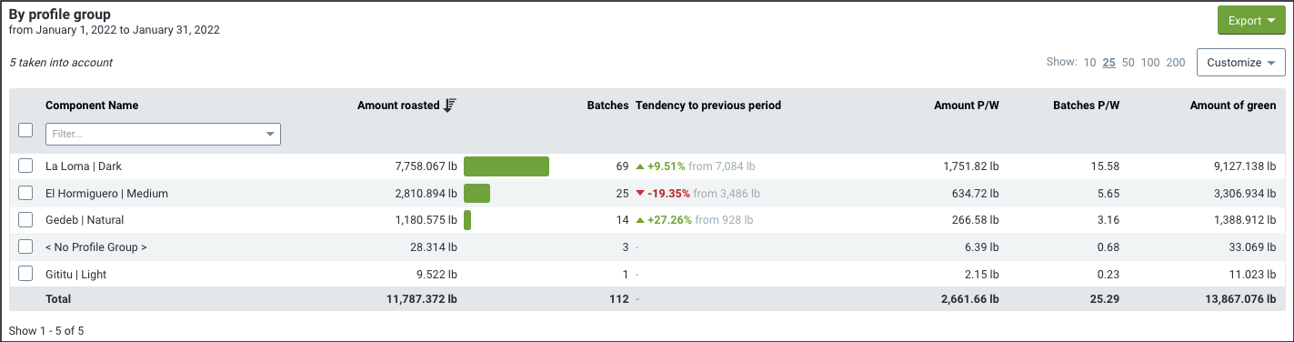Screen dimensions: 1294x342
Task: Sort by Amount of green column
Action: tap(1233, 106)
